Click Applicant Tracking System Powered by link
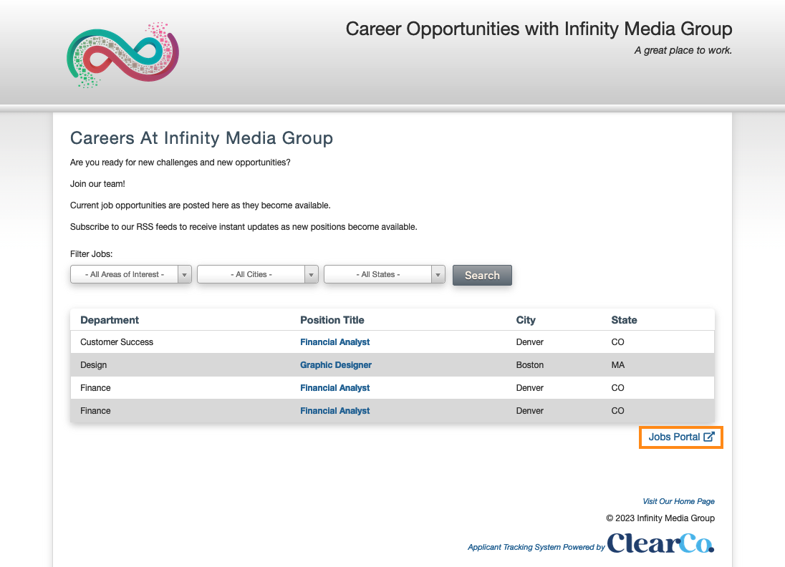The height and width of the screenshot is (567, 785). pos(536,547)
